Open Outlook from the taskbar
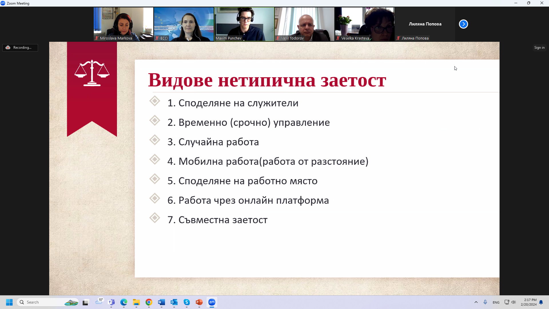Image resolution: width=549 pixels, height=309 pixels. (174, 302)
